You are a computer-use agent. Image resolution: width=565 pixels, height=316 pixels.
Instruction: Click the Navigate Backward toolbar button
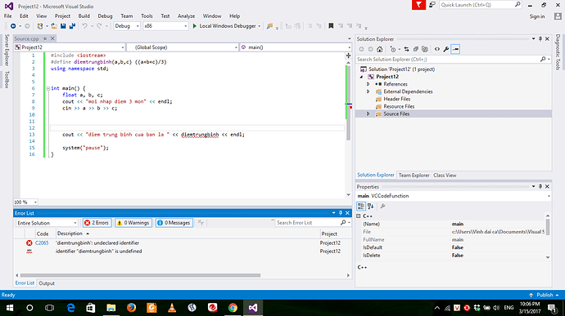click(13, 26)
